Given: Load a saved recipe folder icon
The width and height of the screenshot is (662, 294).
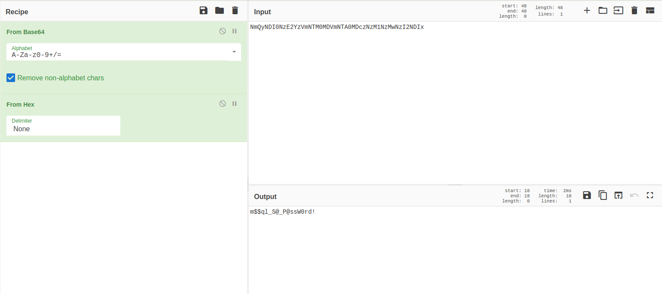Looking at the screenshot, I should (x=220, y=11).
